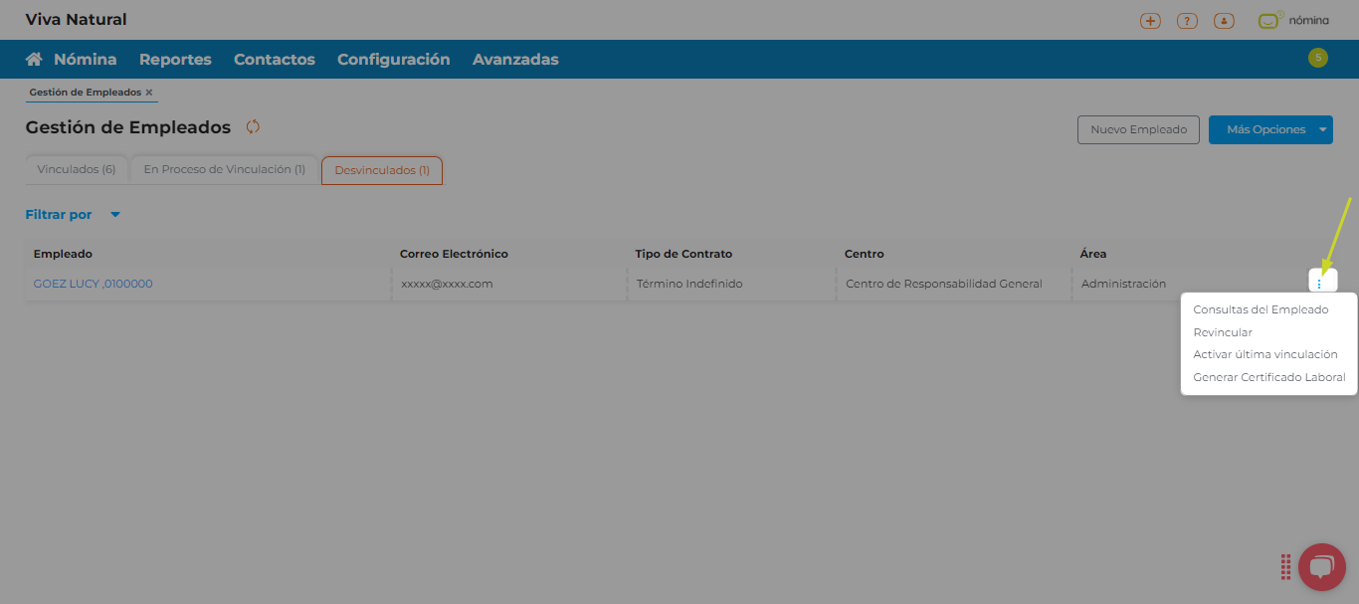Click the green nómina logo icon

[1268, 20]
